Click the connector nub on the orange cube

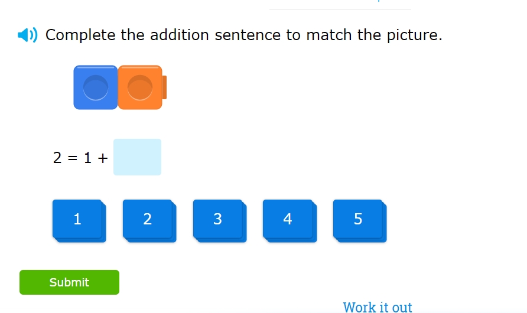(164, 87)
